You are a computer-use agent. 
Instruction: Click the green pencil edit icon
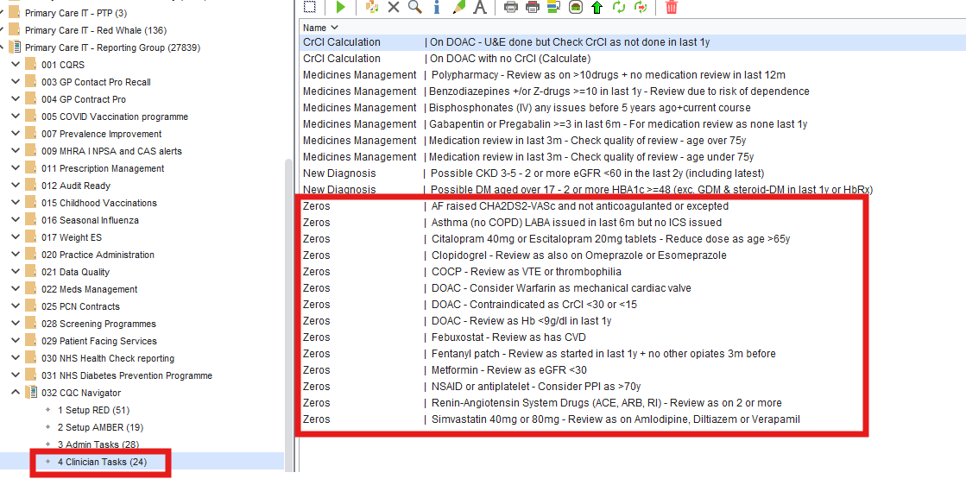[x=458, y=8]
